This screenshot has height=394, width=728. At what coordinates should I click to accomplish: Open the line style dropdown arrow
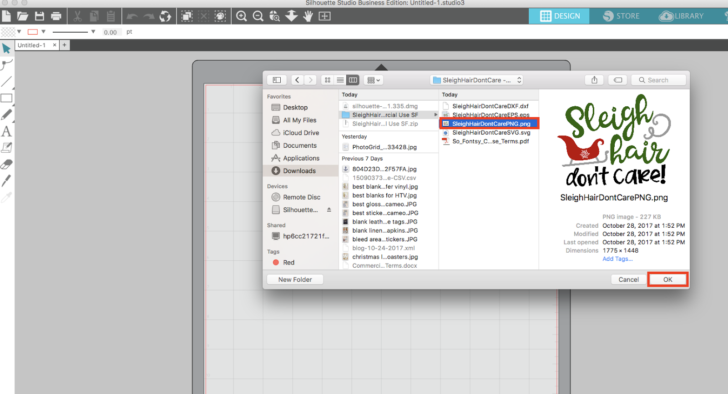(x=93, y=32)
